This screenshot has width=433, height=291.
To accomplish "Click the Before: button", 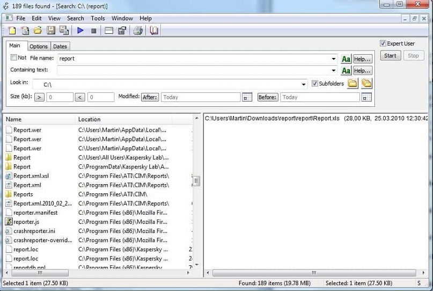I will point(267,97).
